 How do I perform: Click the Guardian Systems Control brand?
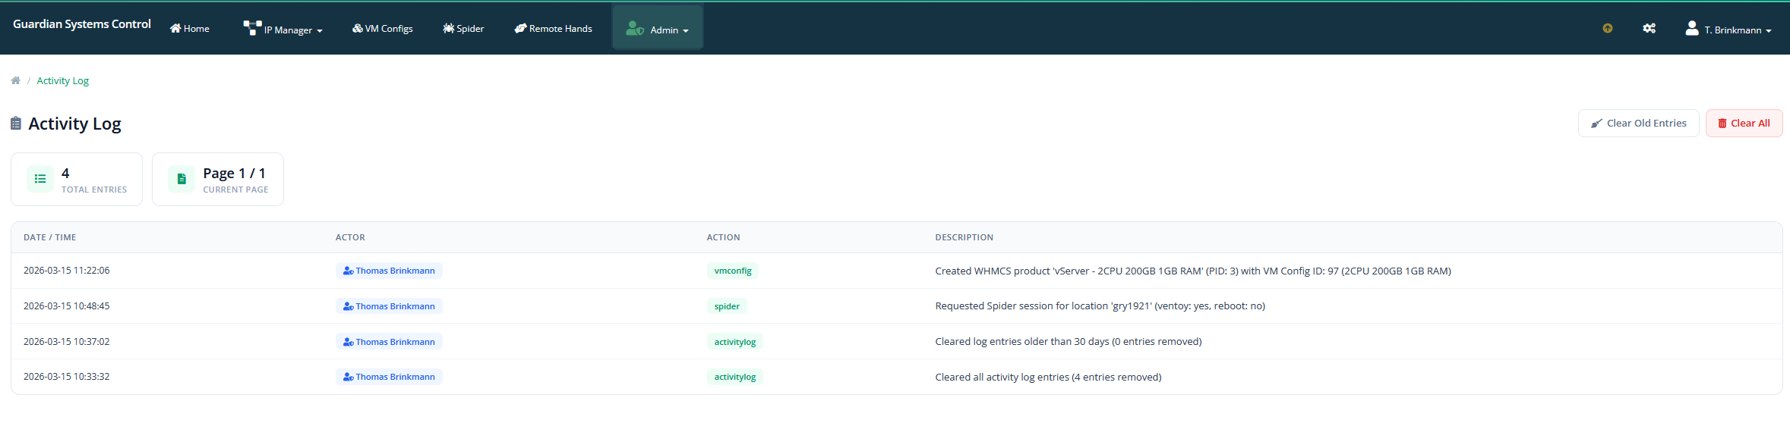coord(82,24)
